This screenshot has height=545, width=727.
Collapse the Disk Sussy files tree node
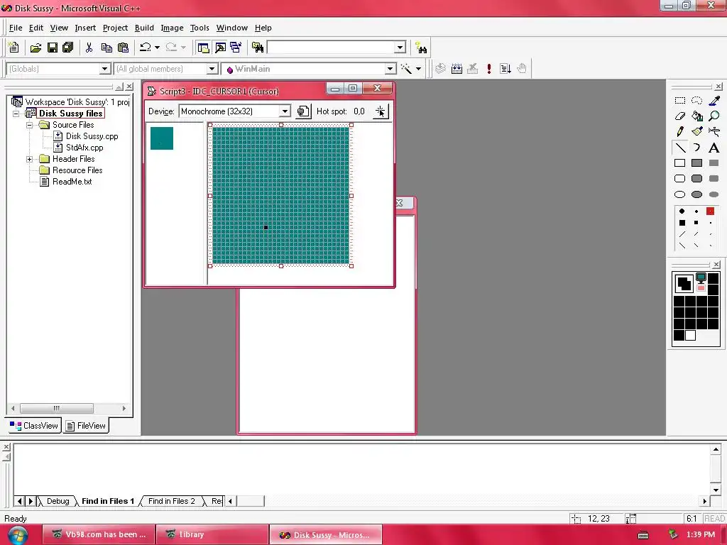16,114
